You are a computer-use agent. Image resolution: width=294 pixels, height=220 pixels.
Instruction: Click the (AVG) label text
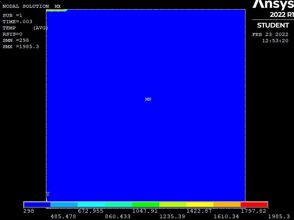pyautogui.click(x=40, y=28)
